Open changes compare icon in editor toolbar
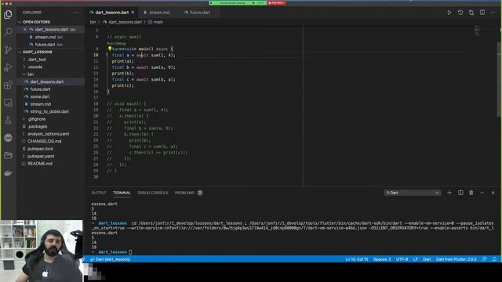The width and height of the screenshot is (502, 282). 471,13
